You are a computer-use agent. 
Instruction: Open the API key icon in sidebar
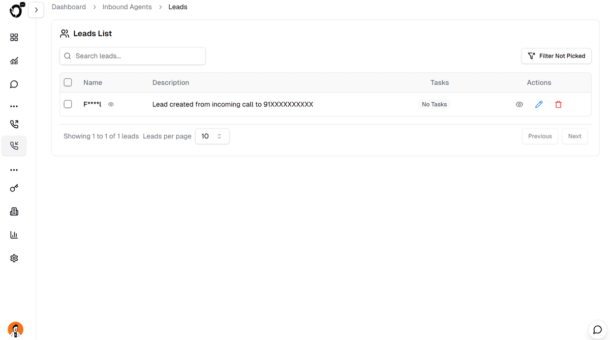(14, 188)
